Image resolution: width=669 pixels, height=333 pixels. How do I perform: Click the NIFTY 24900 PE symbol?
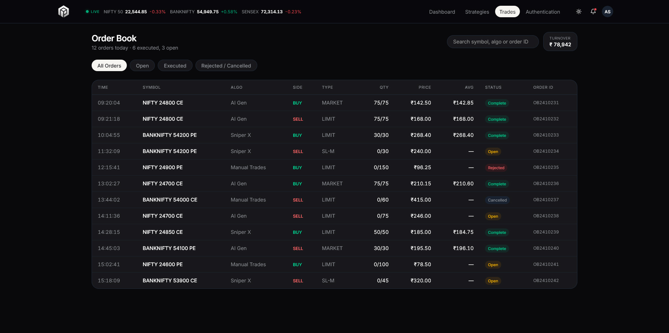pos(162,167)
